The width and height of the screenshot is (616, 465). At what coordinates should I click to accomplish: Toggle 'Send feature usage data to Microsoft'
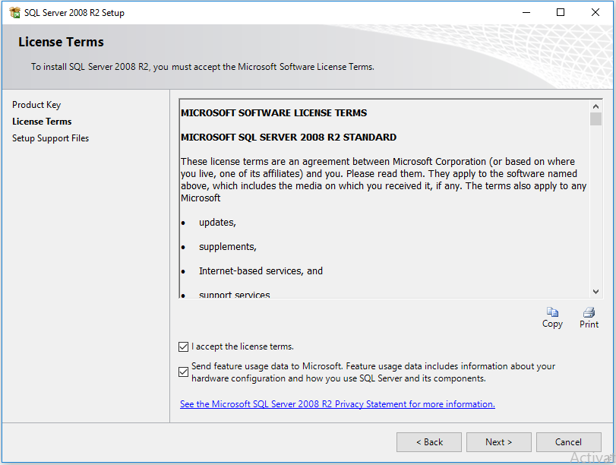click(183, 372)
